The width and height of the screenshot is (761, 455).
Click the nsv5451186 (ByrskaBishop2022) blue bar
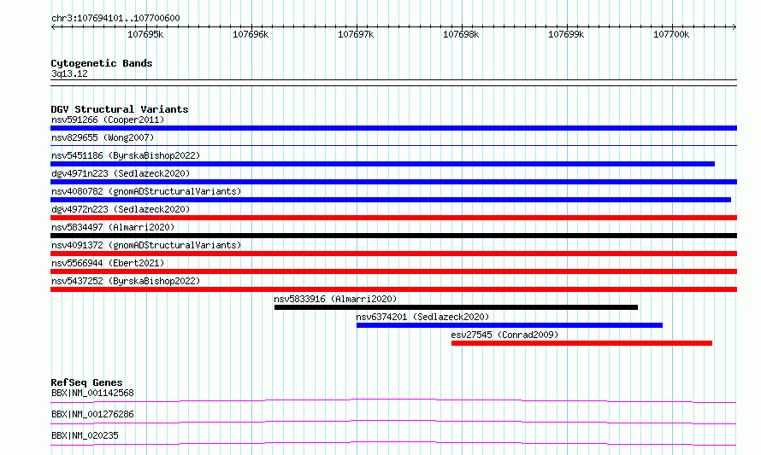[x=382, y=164]
